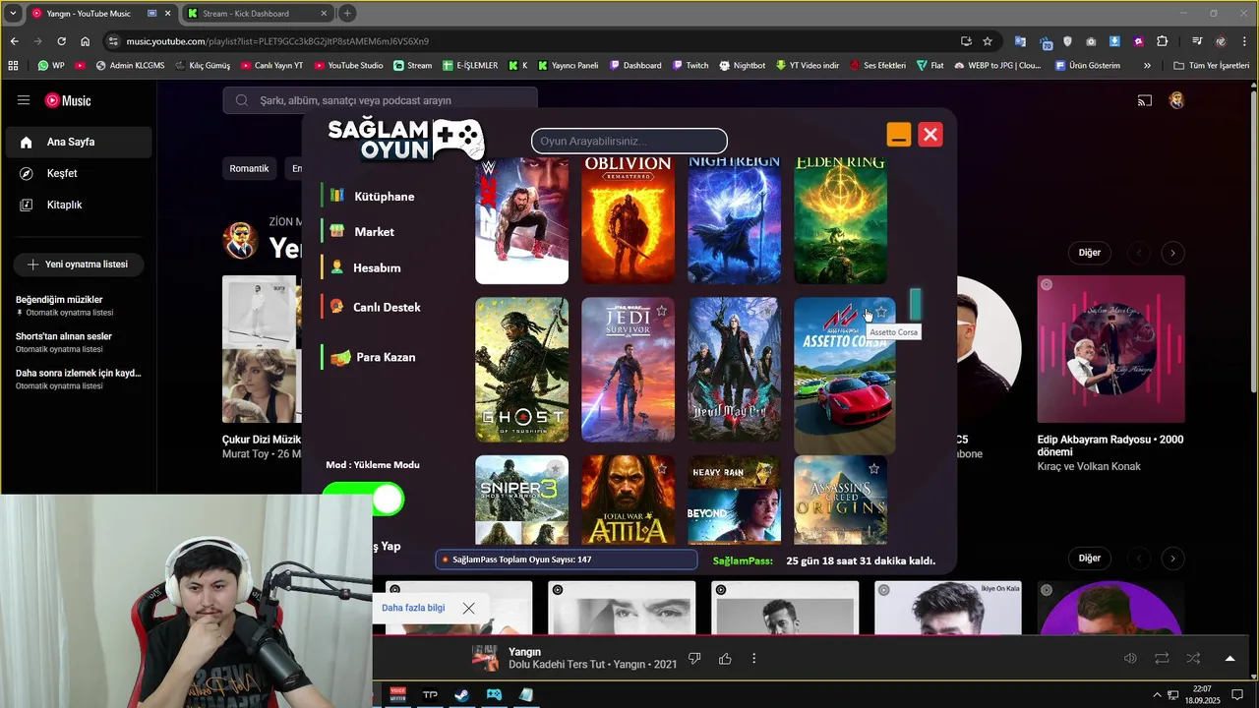Image resolution: width=1259 pixels, height=708 pixels.
Task: Click Daha fazla bilgi link
Action: 413,608
